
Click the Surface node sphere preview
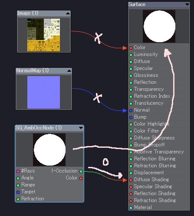[159, 26]
